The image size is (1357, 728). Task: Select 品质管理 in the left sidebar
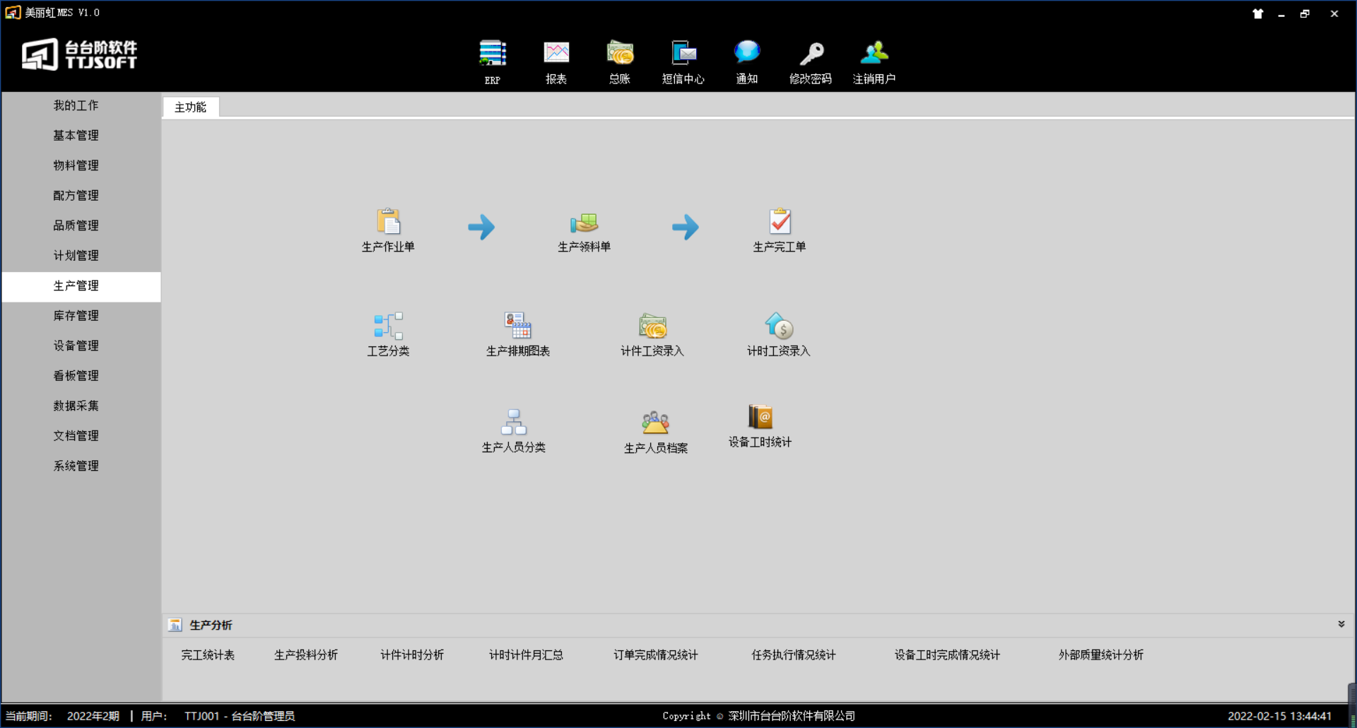click(76, 225)
